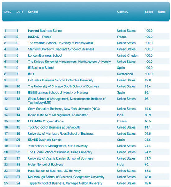Image resolution: width=171 pixels, height=187 pixels.
Task: Sort by the 2012 column header
Action: (x=8, y=12)
